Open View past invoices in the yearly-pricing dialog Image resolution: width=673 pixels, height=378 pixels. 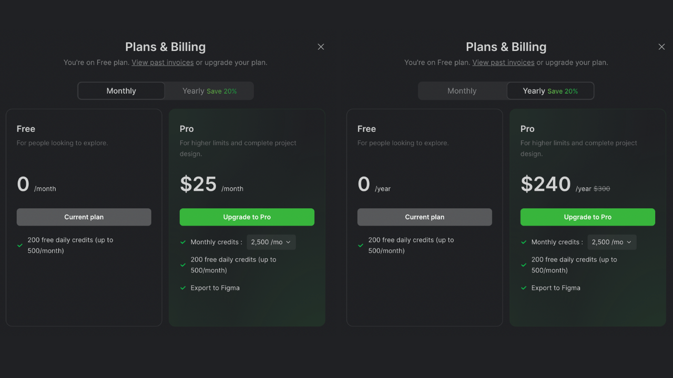point(503,62)
